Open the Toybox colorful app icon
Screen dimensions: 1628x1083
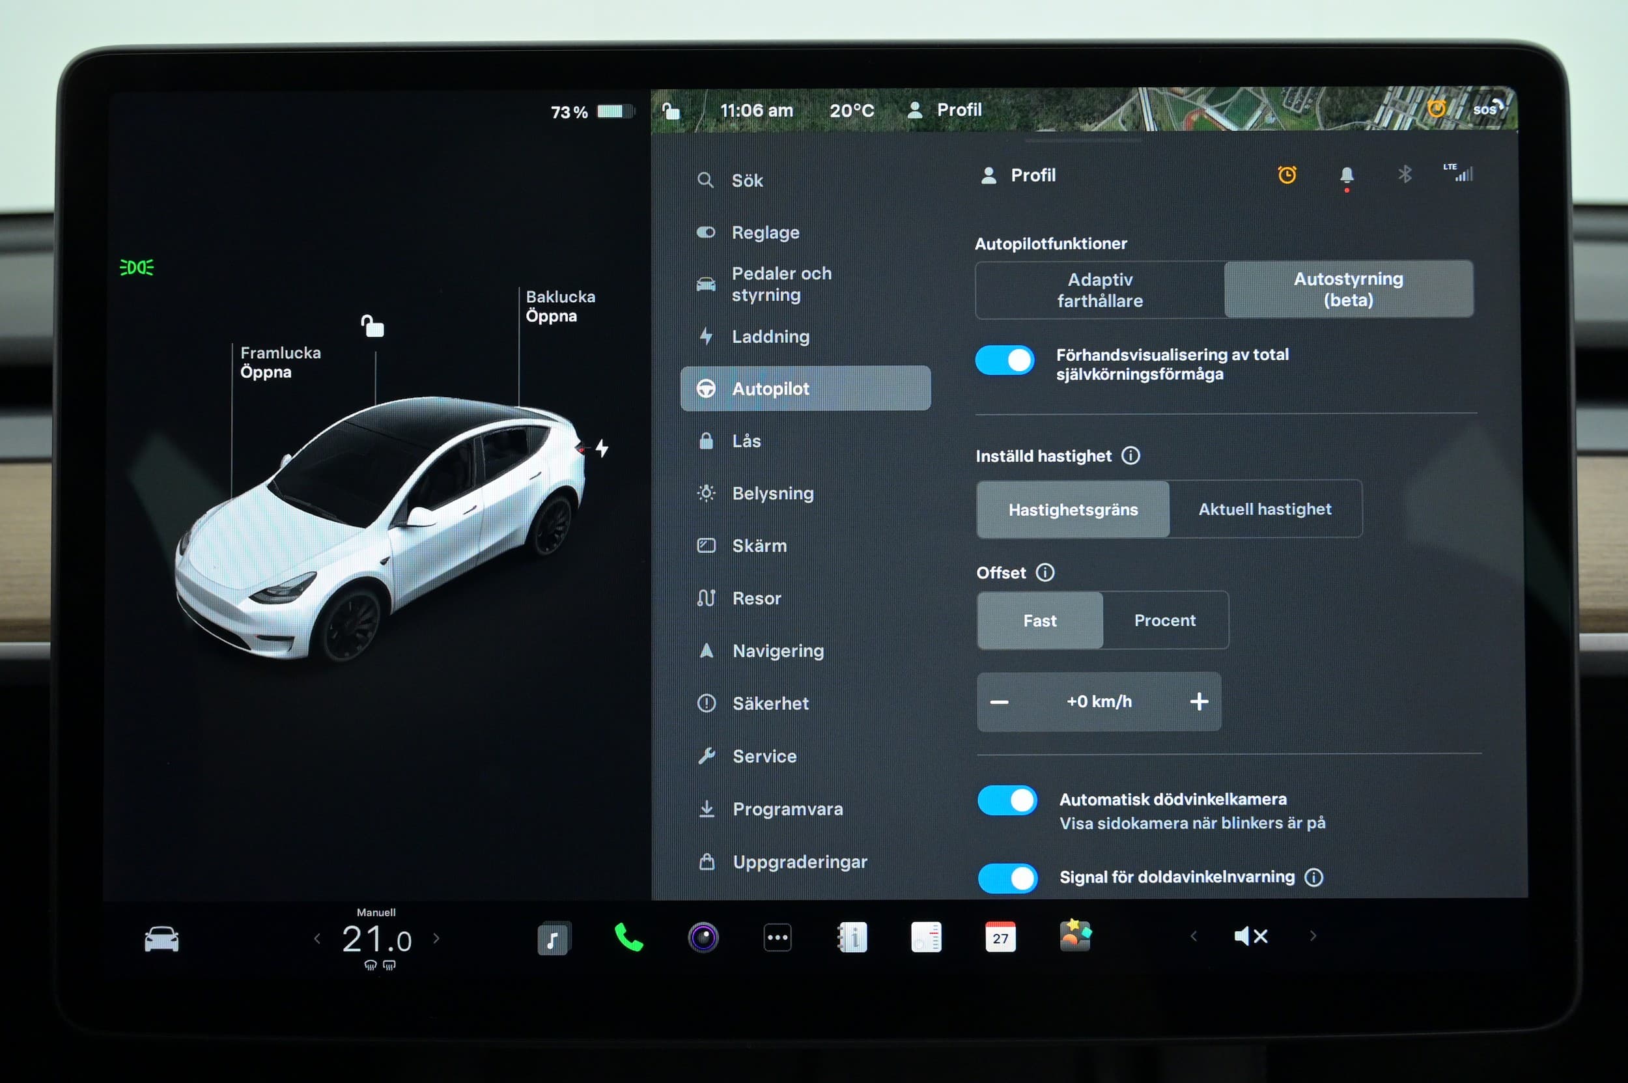pyautogui.click(x=1074, y=935)
